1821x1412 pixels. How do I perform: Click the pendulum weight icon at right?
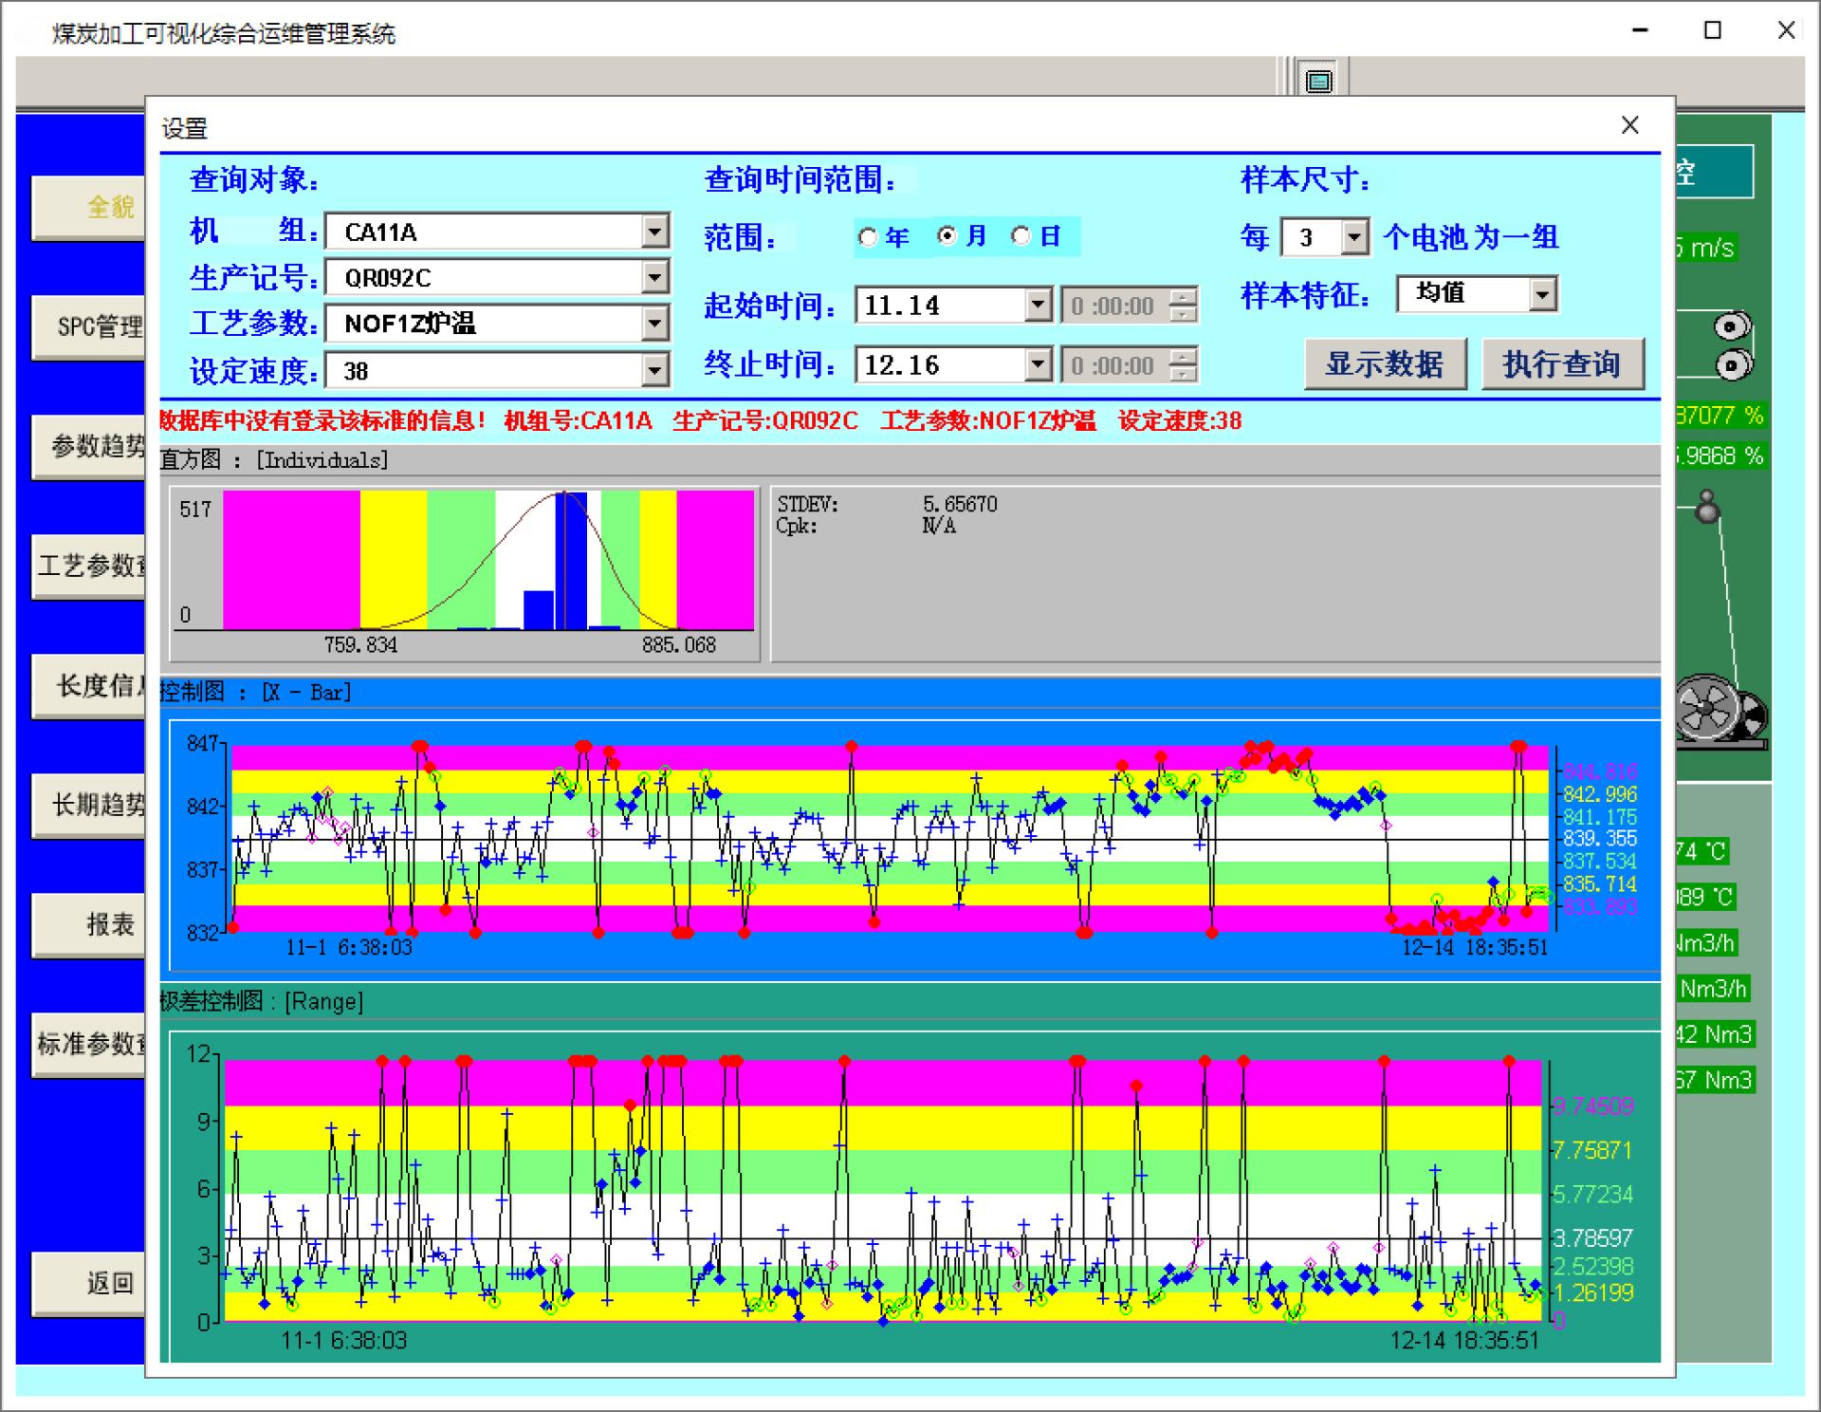[x=1707, y=508]
